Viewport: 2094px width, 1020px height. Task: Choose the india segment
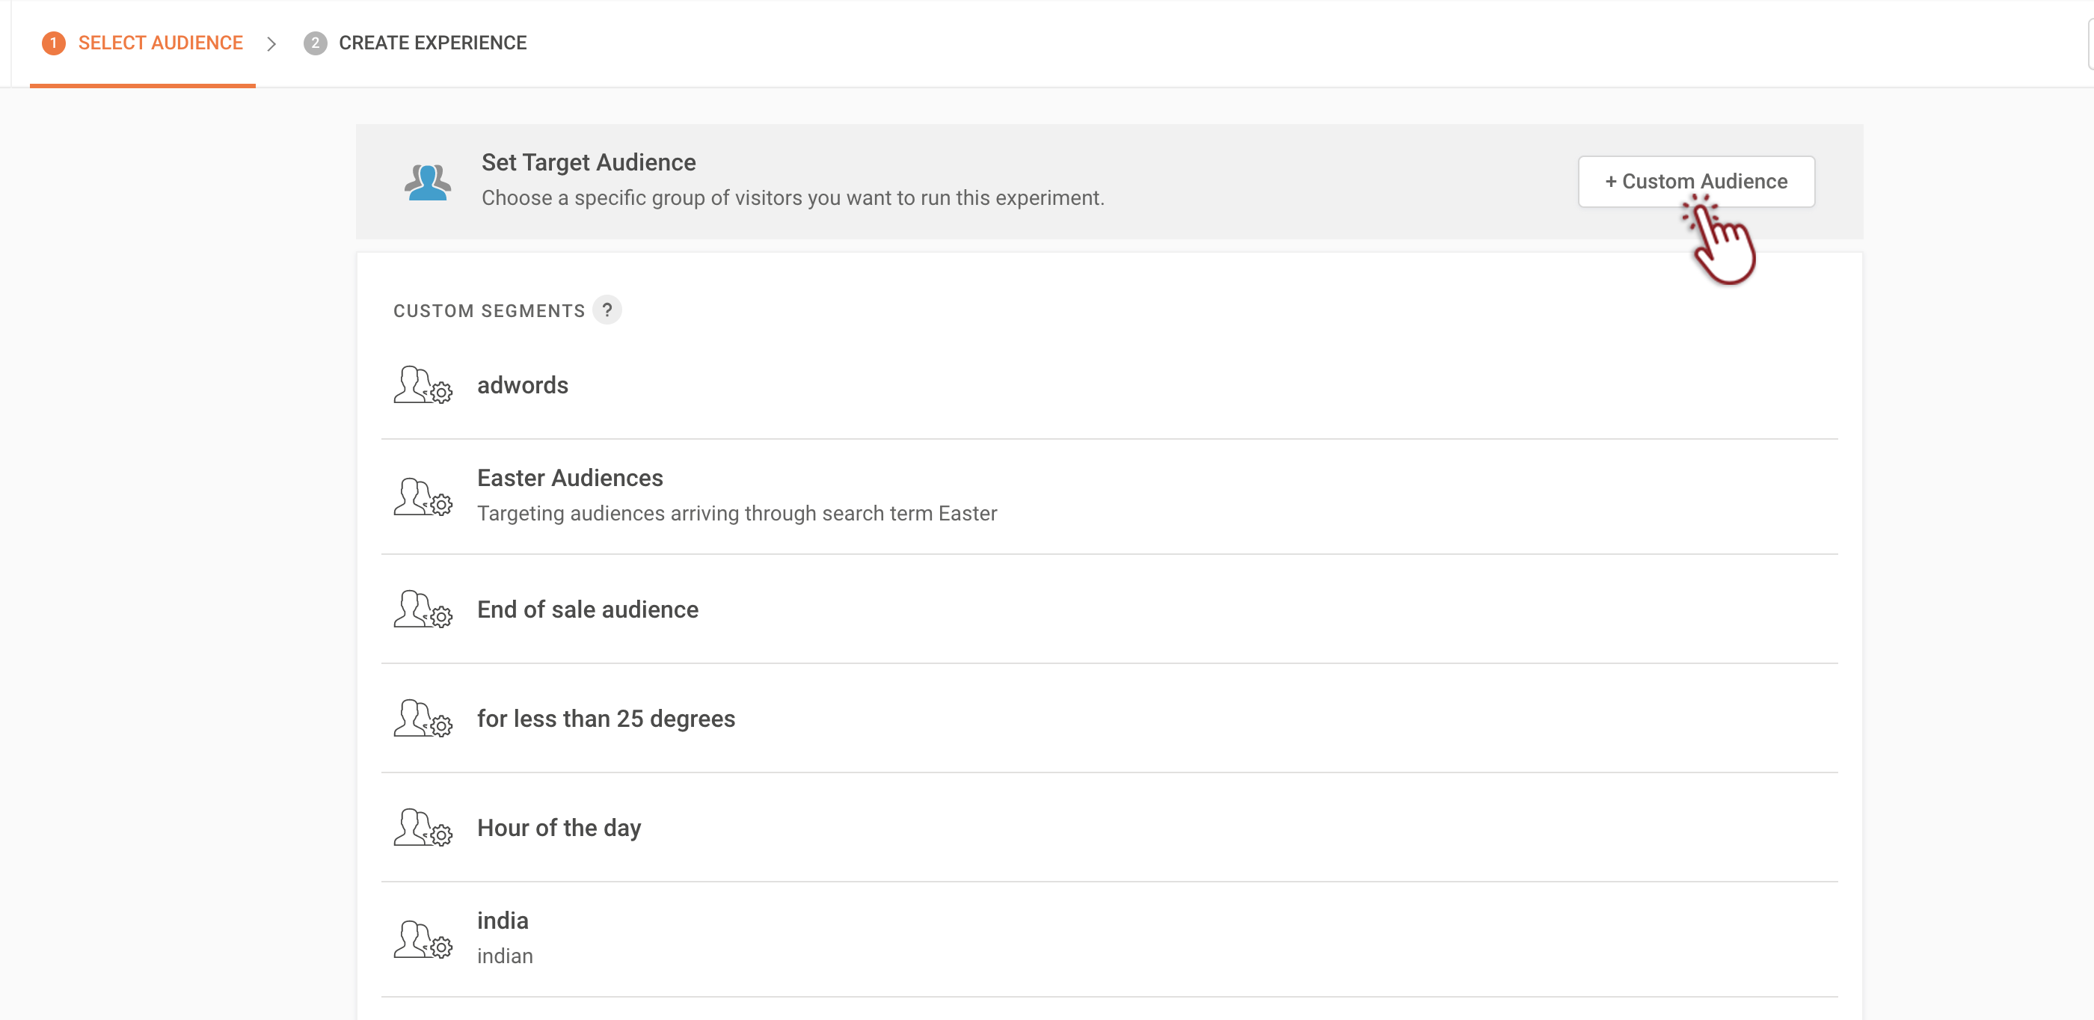503,921
